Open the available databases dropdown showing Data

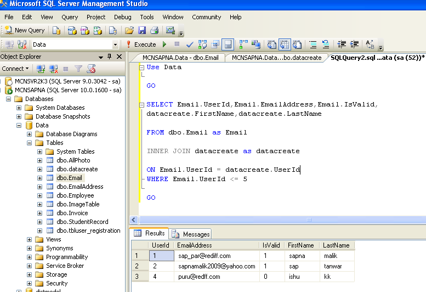(115, 44)
